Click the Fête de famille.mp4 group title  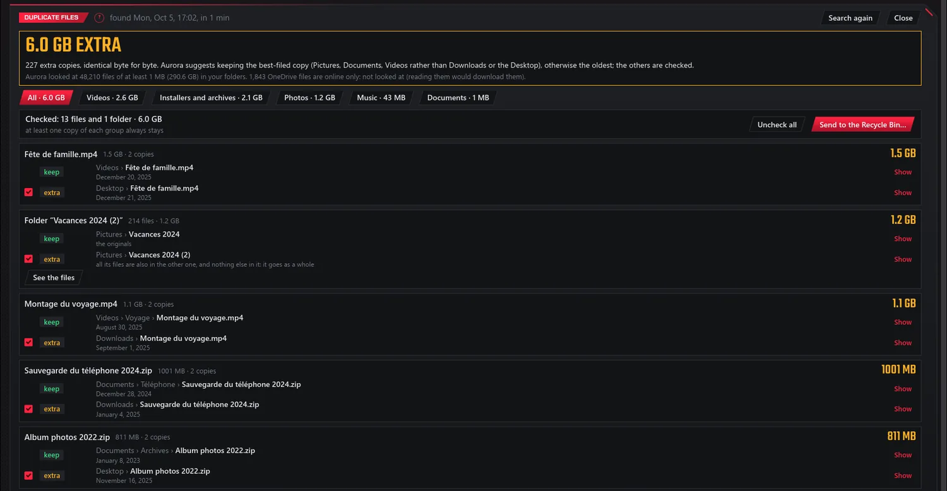pos(61,154)
